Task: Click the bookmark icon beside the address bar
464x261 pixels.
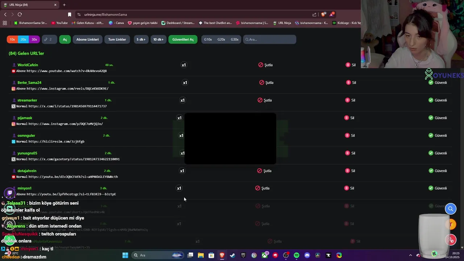Action: click(x=70, y=14)
